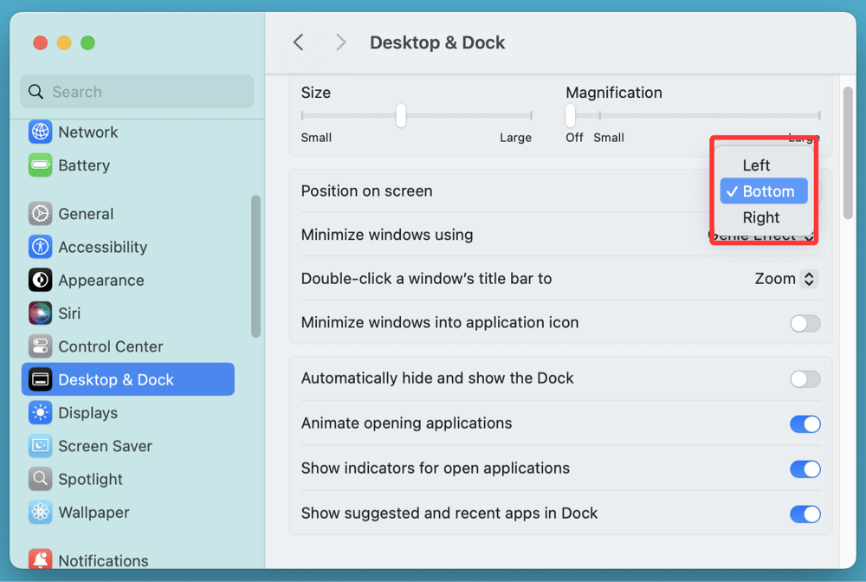Screen dimensions: 866x582
Task: Adjust the Dock Size slider
Action: (400, 115)
